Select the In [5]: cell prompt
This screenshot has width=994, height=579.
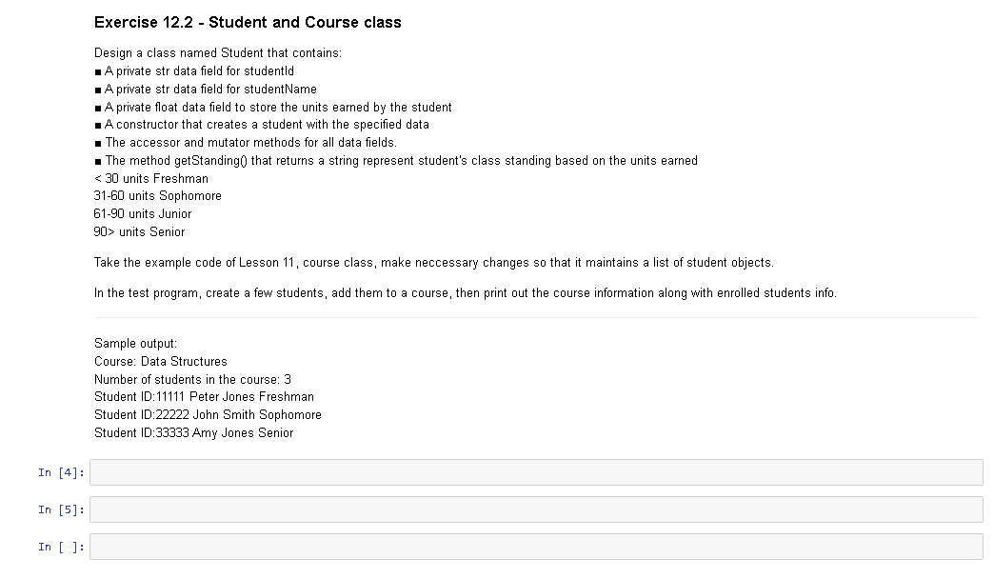(60, 509)
